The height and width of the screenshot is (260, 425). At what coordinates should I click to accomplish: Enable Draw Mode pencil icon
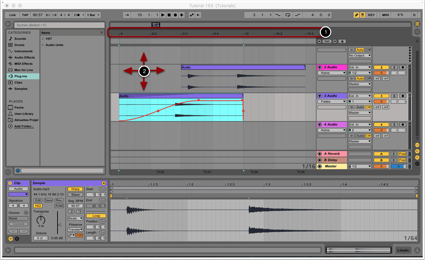356,15
